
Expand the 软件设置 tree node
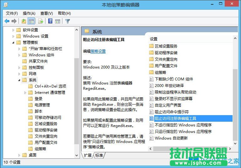click(13, 30)
